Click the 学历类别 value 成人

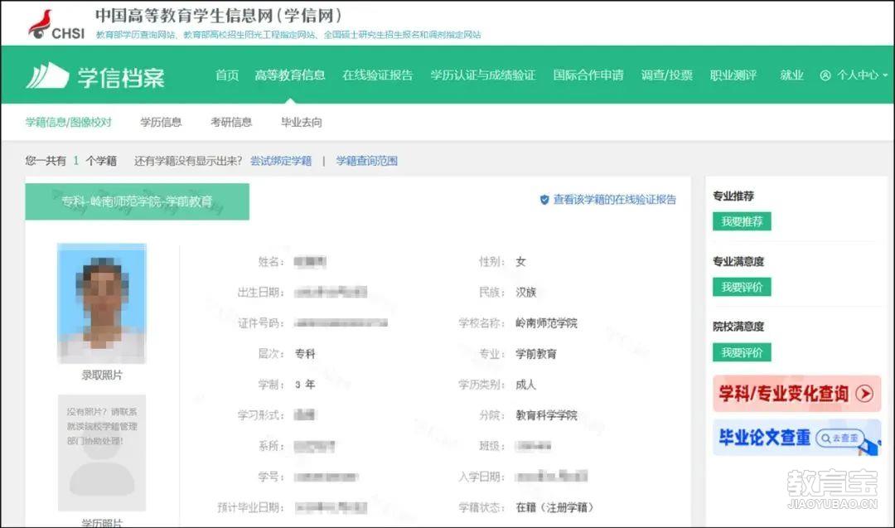(x=525, y=385)
